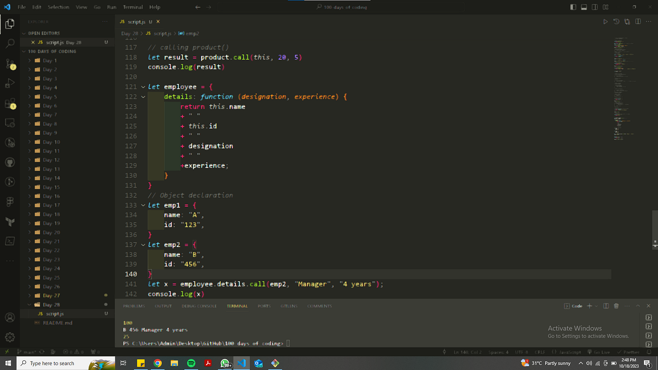Open the Search view in activity bar

point(10,43)
